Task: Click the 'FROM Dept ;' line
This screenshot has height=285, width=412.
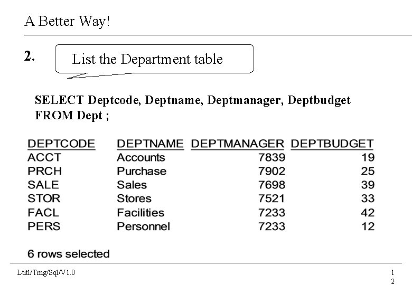Action: 72,115
